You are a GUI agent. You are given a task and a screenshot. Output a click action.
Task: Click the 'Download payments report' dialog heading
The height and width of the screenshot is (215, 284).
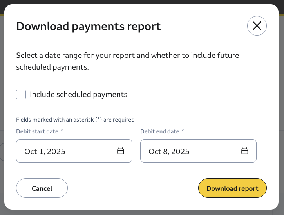tap(88, 26)
